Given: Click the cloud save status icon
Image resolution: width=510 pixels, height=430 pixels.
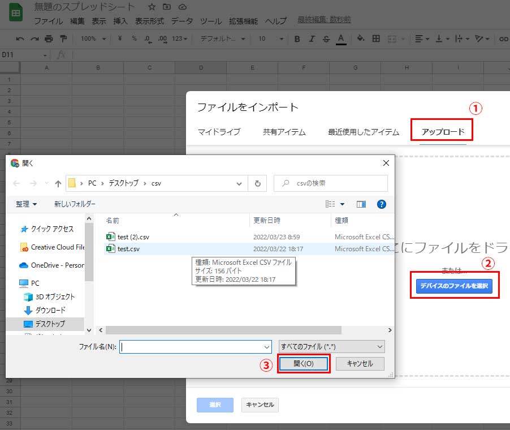Looking at the screenshot, I should click(183, 7).
